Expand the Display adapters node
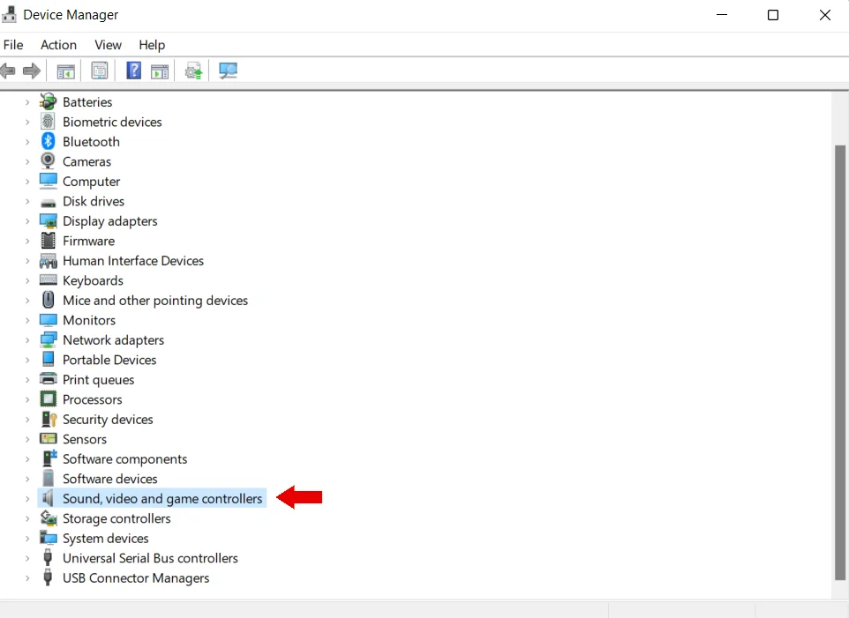This screenshot has height=618, width=849. [27, 221]
